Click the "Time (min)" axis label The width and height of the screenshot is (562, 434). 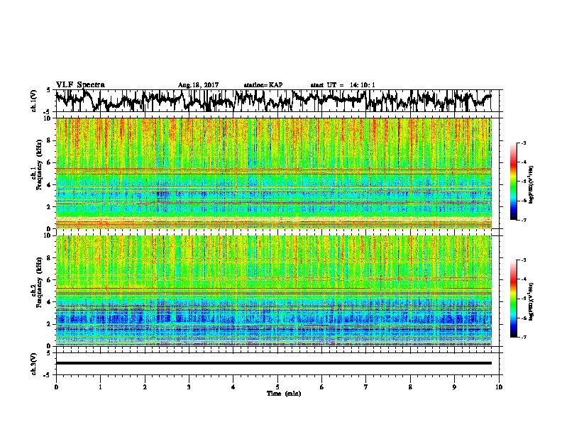click(284, 394)
